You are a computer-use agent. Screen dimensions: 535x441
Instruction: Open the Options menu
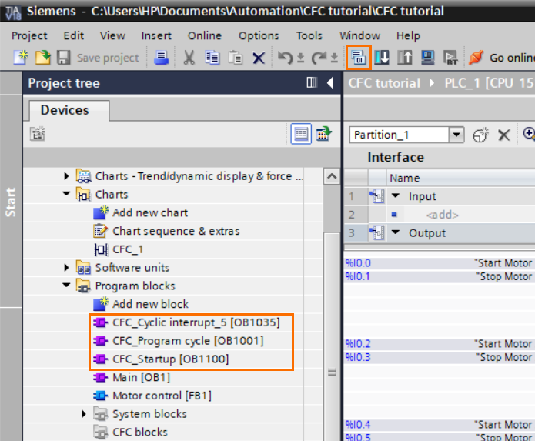(259, 35)
